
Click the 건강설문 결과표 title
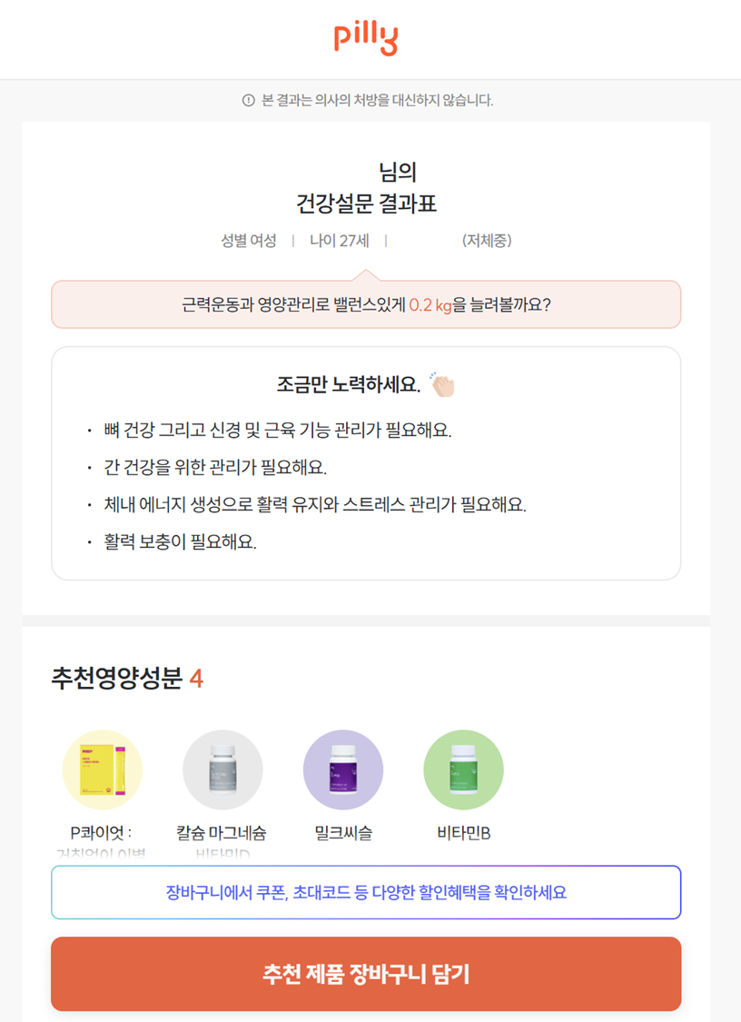tap(366, 204)
